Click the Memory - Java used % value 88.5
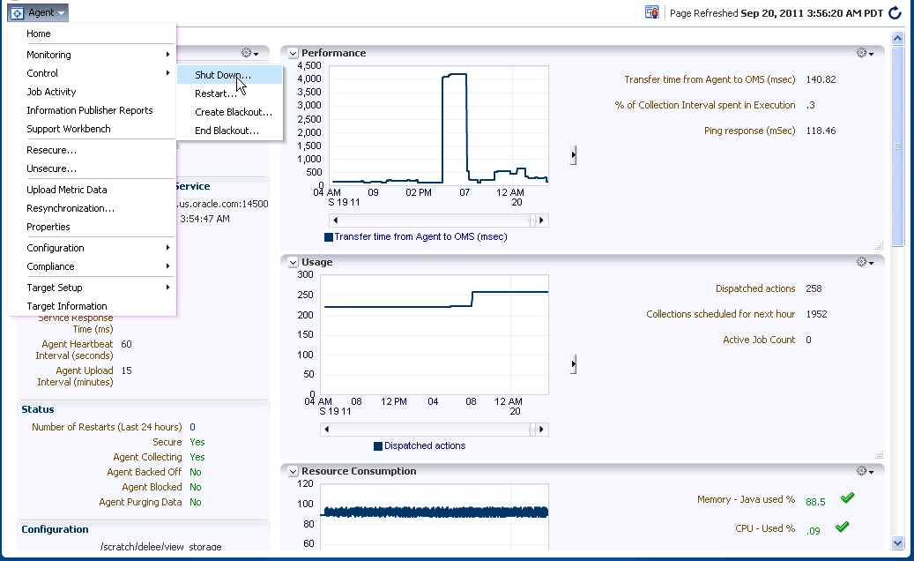The height and width of the screenshot is (561, 914). [815, 502]
